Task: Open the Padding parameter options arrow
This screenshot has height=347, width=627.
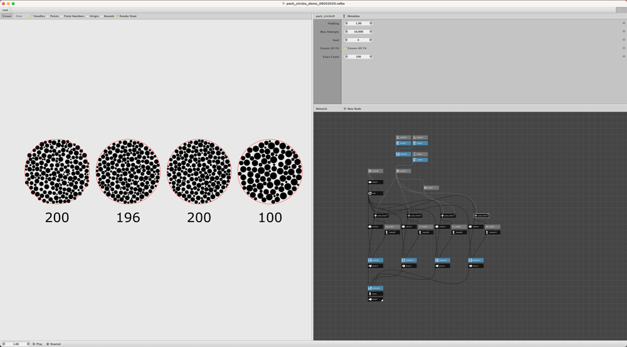Action: (623, 23)
